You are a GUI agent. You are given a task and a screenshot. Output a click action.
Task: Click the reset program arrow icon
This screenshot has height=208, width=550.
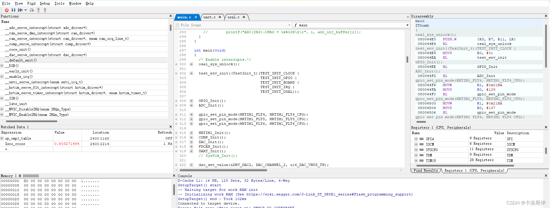20,10
